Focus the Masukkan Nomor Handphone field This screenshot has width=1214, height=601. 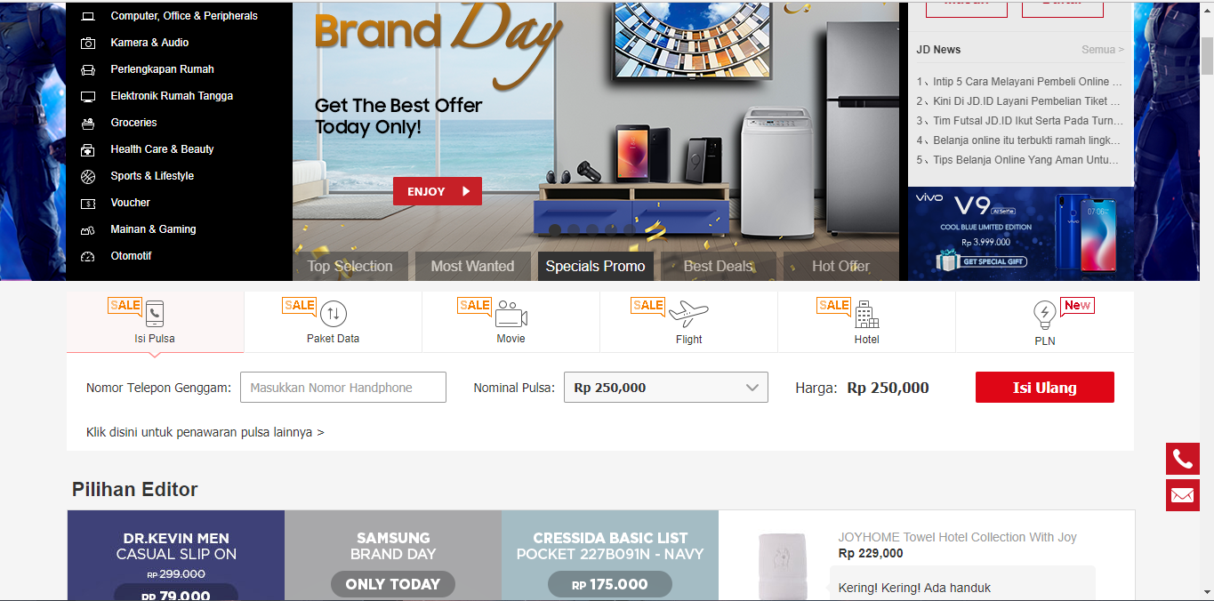click(343, 388)
